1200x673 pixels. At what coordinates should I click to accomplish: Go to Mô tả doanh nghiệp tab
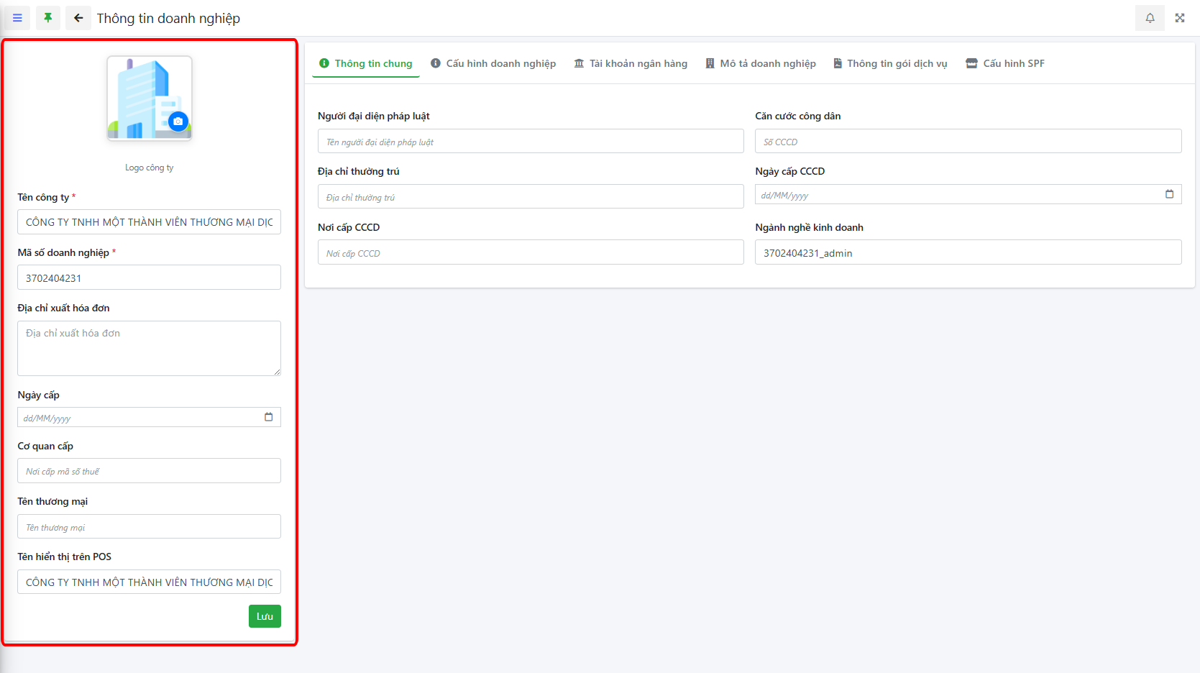click(x=761, y=63)
